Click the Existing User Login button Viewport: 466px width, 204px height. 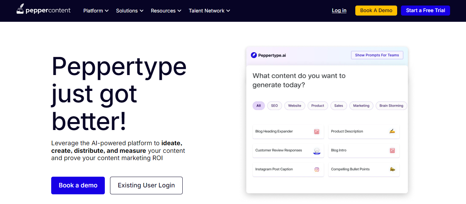pyautogui.click(x=146, y=185)
